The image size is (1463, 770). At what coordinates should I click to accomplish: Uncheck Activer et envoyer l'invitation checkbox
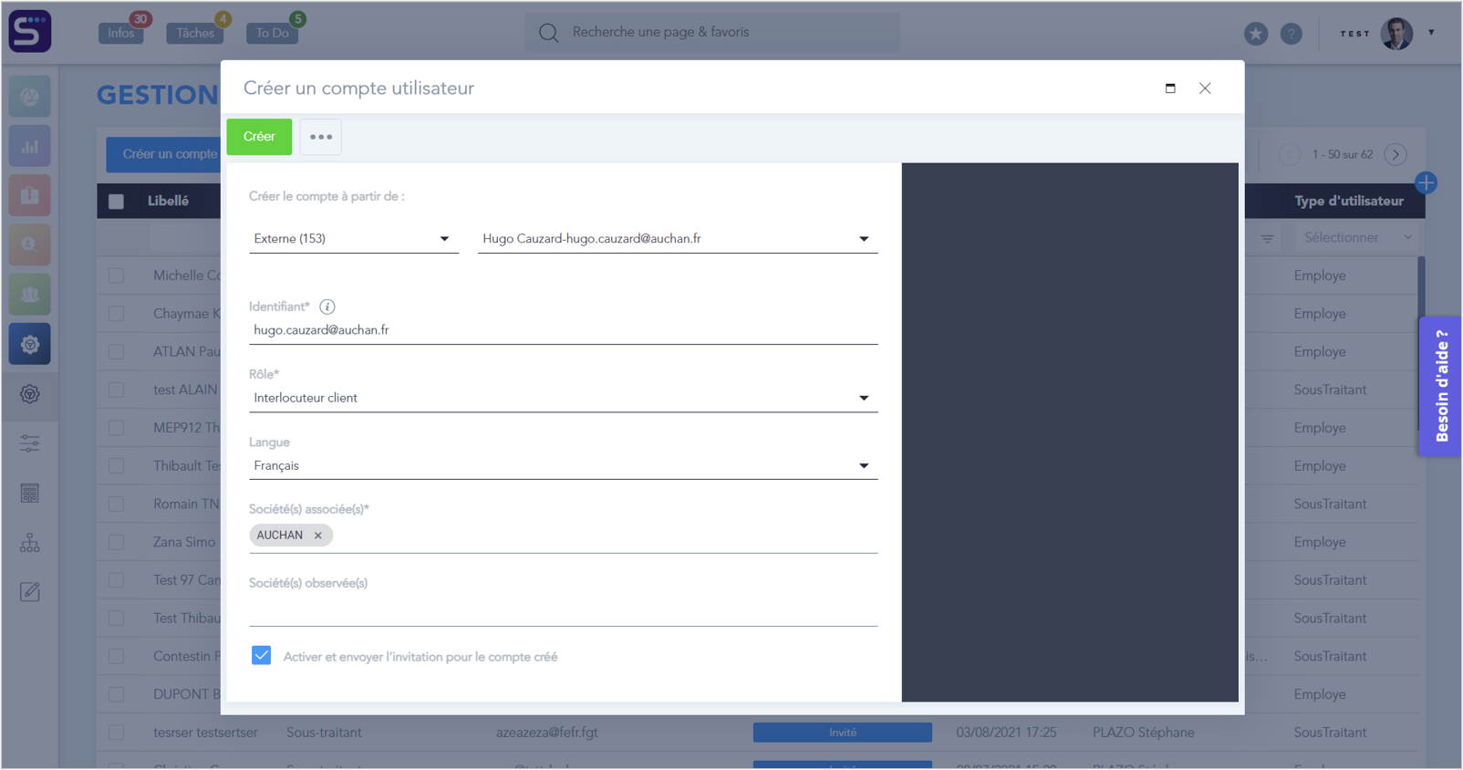coord(262,656)
